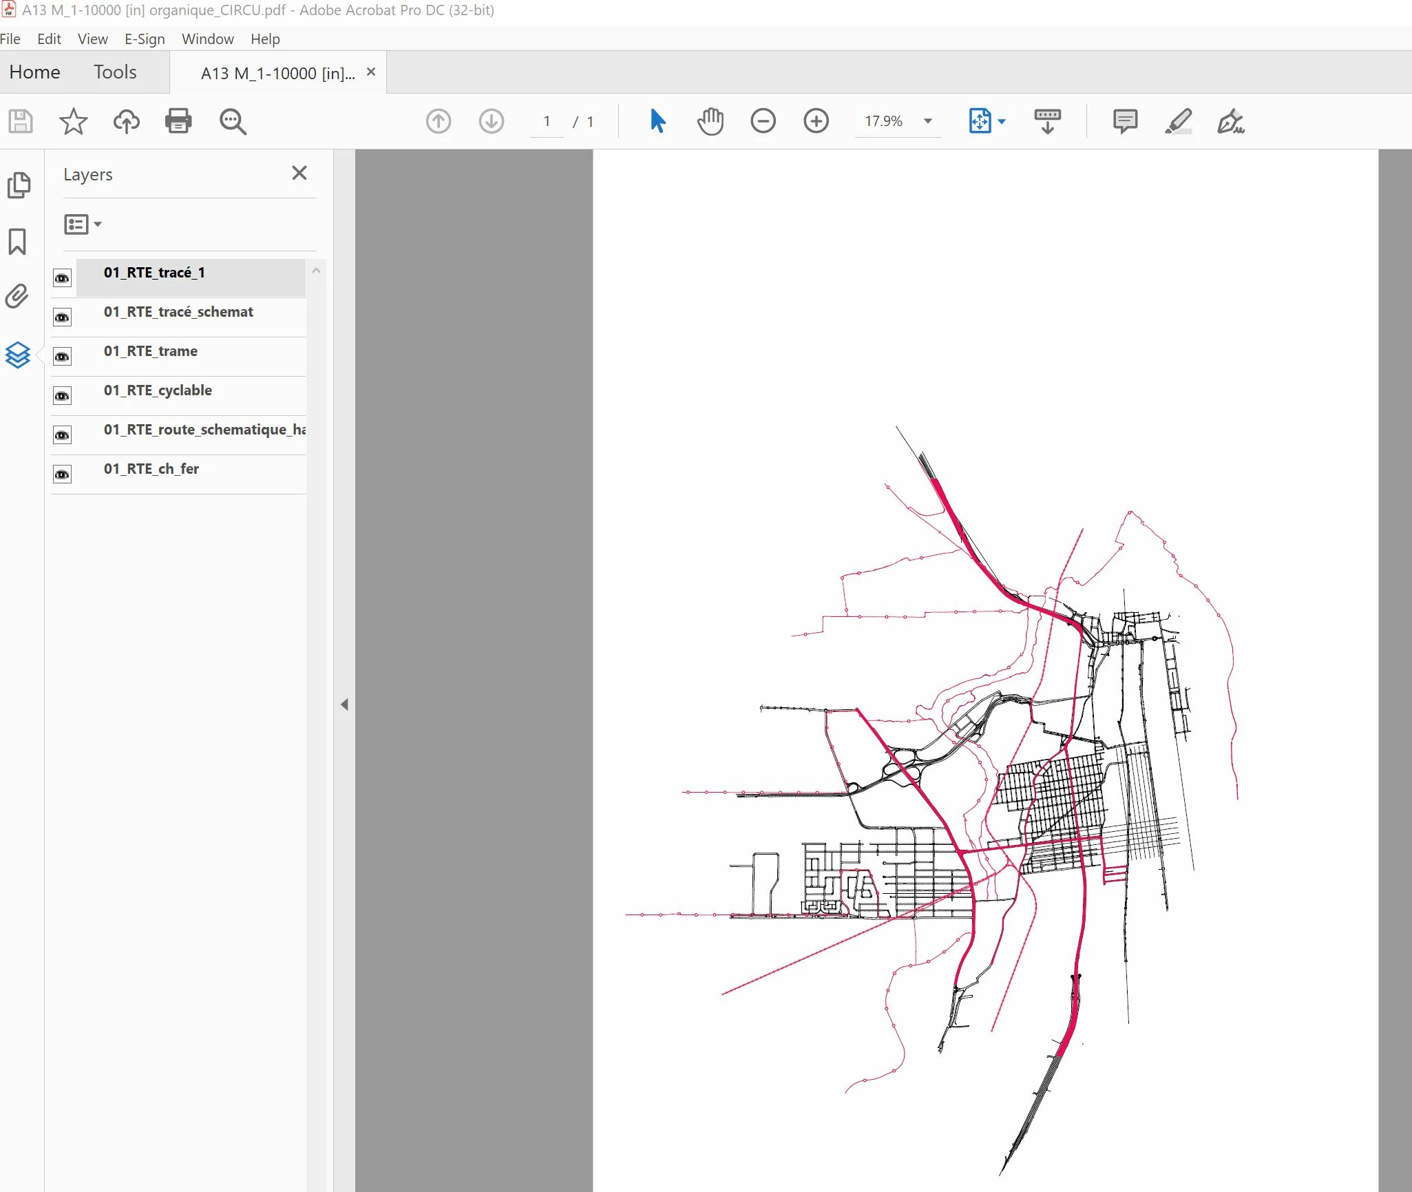
Task: Open the Page Thumbnails sidebar panel
Action: pos(18,185)
